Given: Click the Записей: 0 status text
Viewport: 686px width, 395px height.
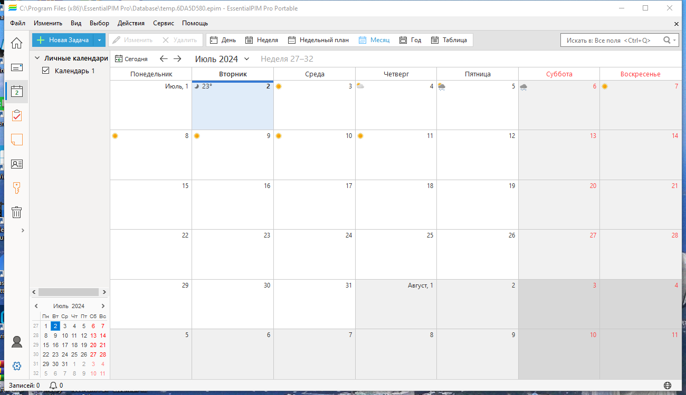Looking at the screenshot, I should tap(24, 386).
